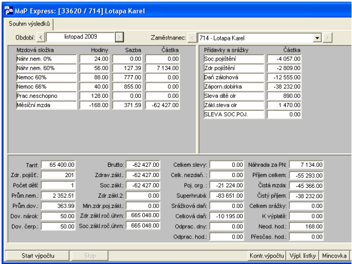Click the listopad 2009 period field

pos(80,37)
